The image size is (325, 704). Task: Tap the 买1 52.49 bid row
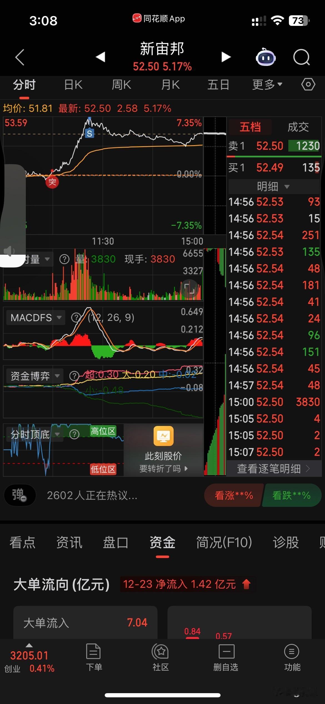(x=274, y=167)
